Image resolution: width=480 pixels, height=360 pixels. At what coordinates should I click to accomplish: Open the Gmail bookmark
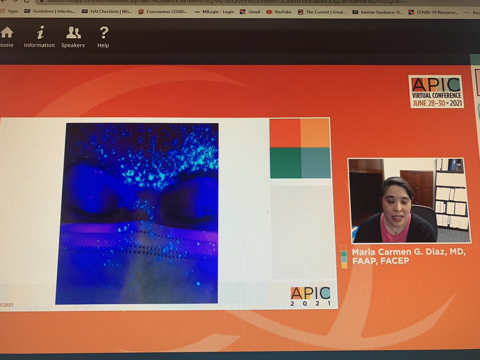pos(250,12)
